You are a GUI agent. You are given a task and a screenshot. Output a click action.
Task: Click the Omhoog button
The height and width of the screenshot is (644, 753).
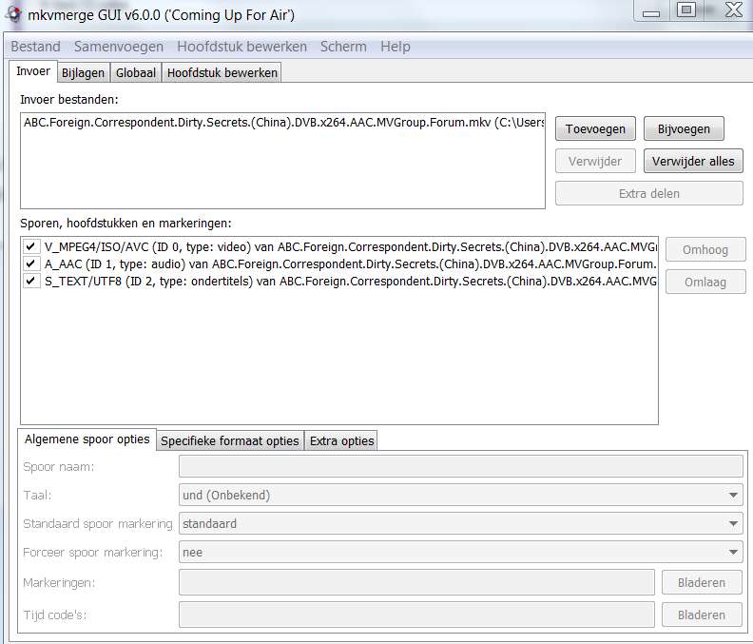[705, 249]
